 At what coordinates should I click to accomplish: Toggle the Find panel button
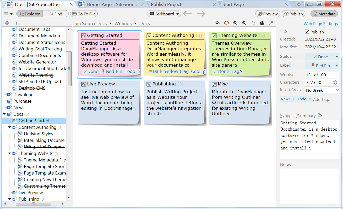(56, 14)
